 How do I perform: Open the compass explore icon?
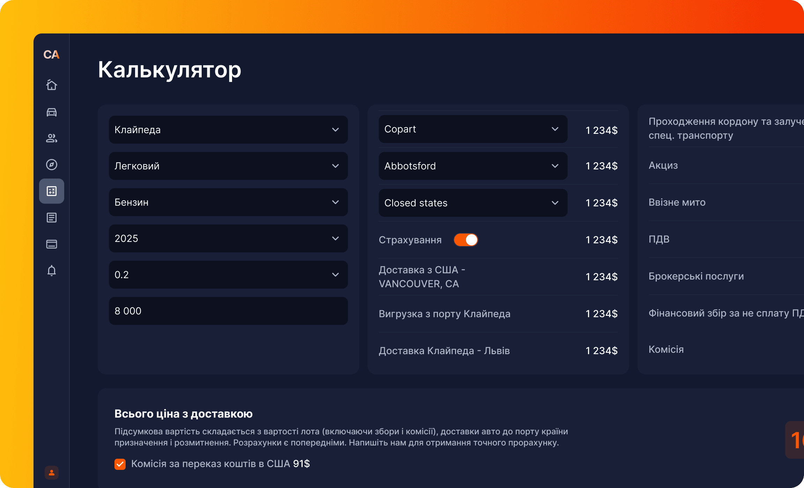[52, 165]
